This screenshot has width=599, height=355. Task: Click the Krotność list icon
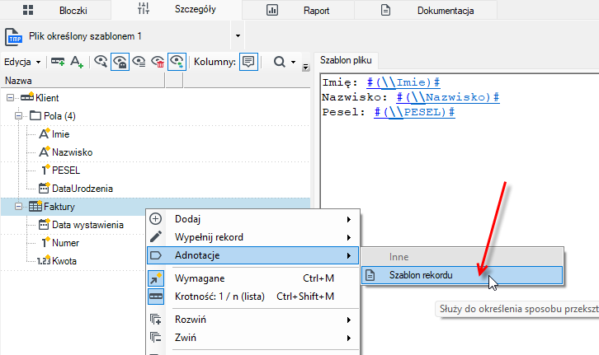(155, 297)
